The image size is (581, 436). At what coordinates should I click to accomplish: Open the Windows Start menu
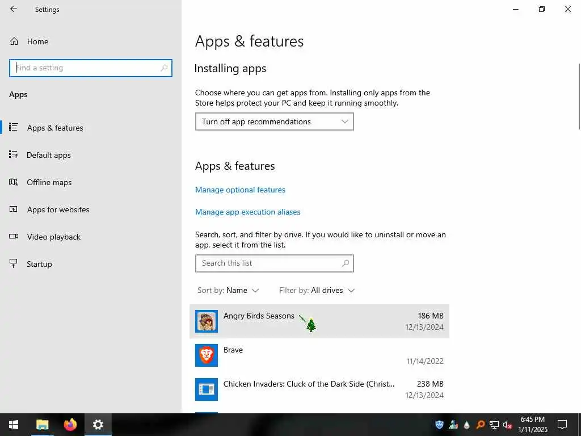(x=14, y=425)
